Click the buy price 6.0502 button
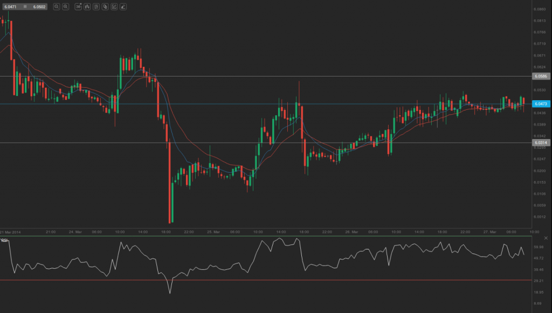 coord(39,6)
